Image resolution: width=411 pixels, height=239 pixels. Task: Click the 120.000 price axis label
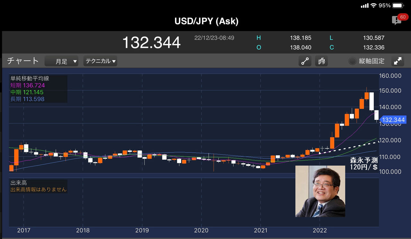pos(390,140)
